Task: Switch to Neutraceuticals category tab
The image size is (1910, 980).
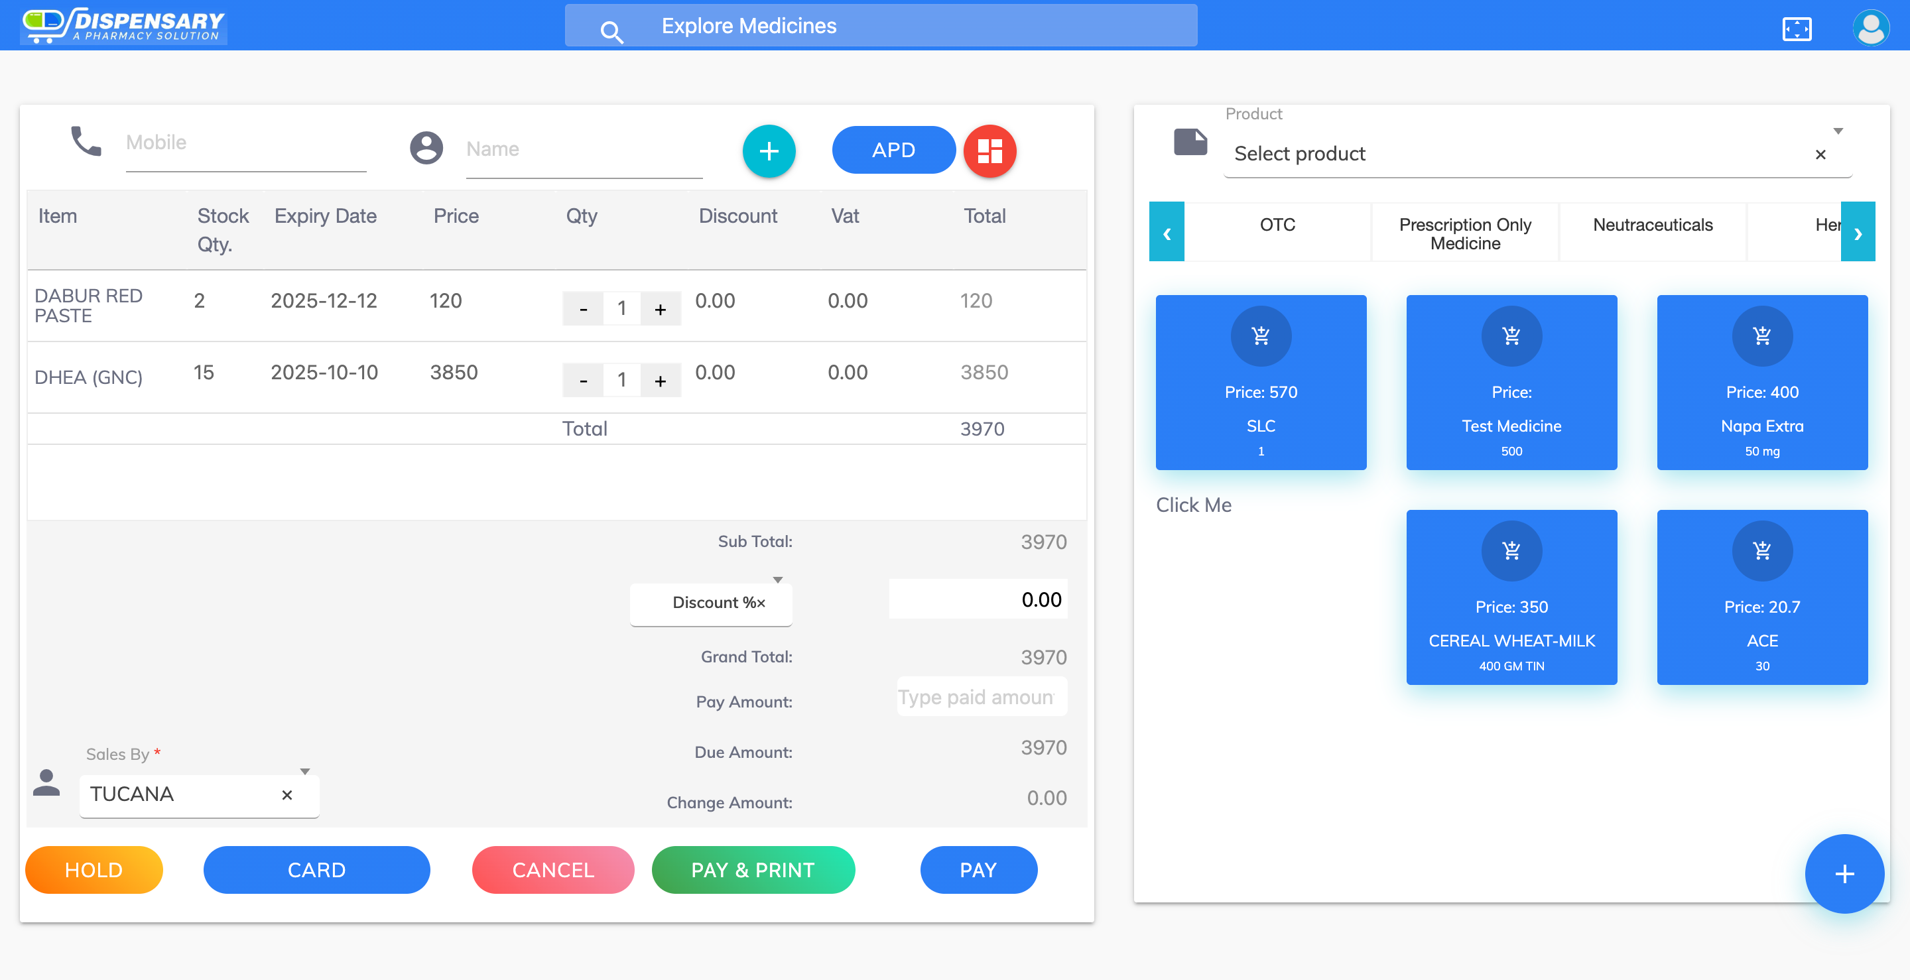Action: coord(1652,225)
